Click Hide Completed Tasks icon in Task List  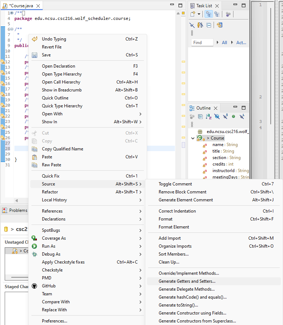pos(192,25)
